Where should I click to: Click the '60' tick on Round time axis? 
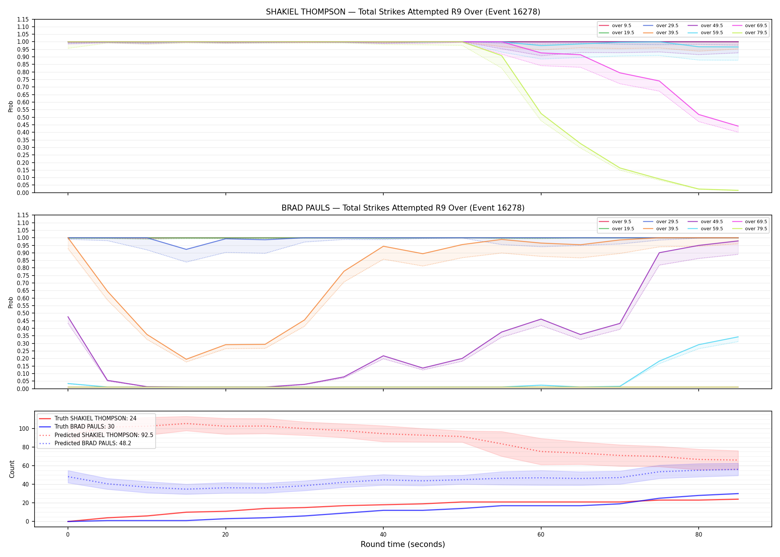pyautogui.click(x=541, y=534)
